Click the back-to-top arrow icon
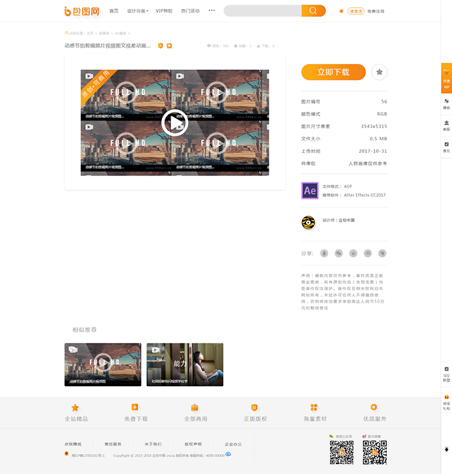 (447, 449)
